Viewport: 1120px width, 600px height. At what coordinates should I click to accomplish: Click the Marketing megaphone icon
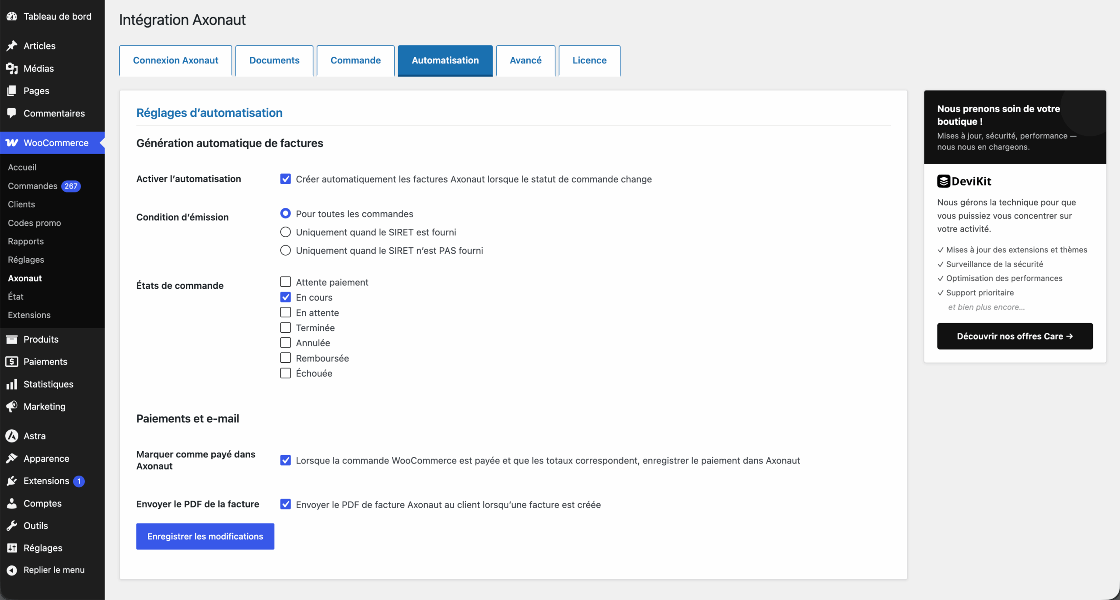[12, 406]
